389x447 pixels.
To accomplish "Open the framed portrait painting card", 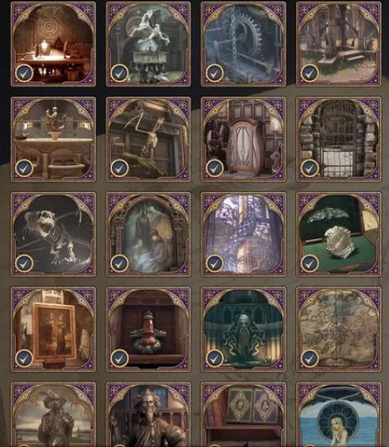I will (53, 329).
